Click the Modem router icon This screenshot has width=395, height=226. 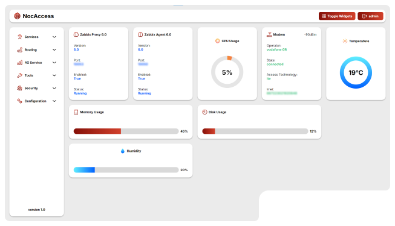coord(269,34)
